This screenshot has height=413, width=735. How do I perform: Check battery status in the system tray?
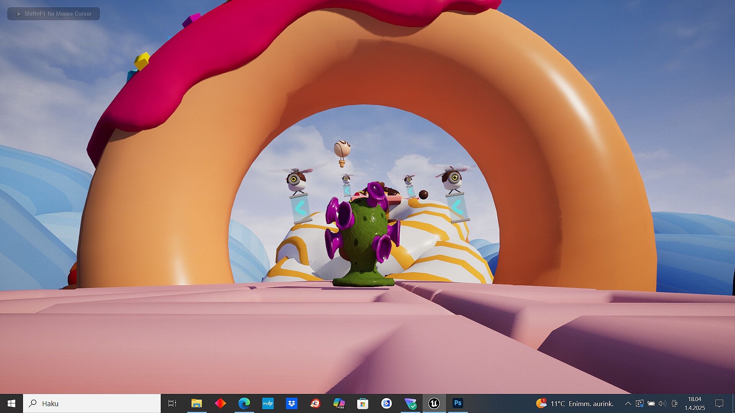point(651,403)
